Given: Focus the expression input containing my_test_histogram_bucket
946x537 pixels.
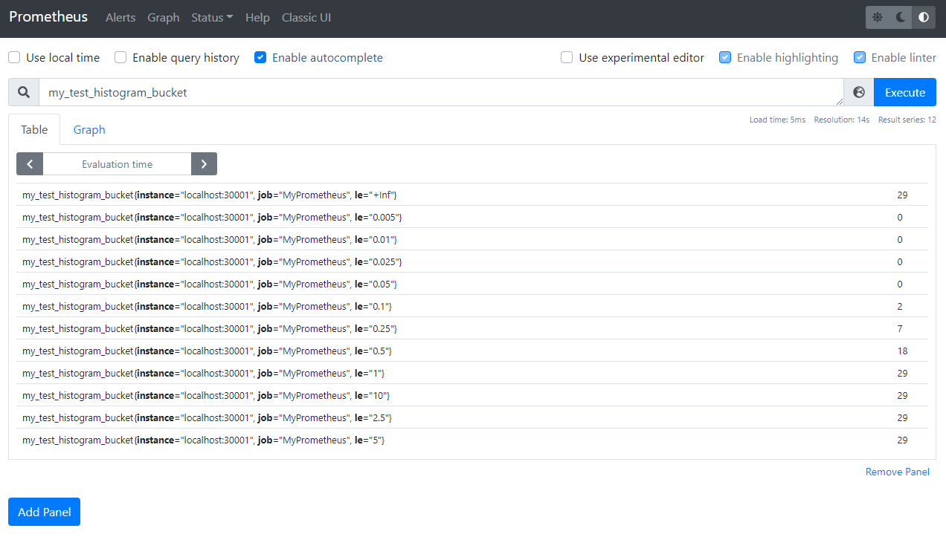Looking at the screenshot, I should coord(441,92).
